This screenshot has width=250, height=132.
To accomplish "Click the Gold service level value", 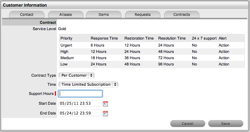I will [x=62, y=29].
